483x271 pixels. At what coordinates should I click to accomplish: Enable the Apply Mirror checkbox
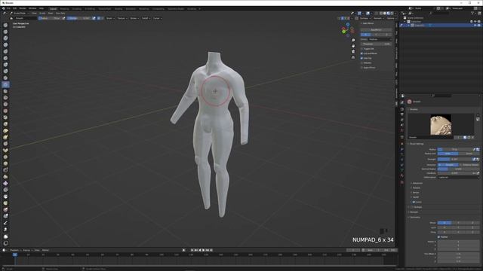(361, 68)
